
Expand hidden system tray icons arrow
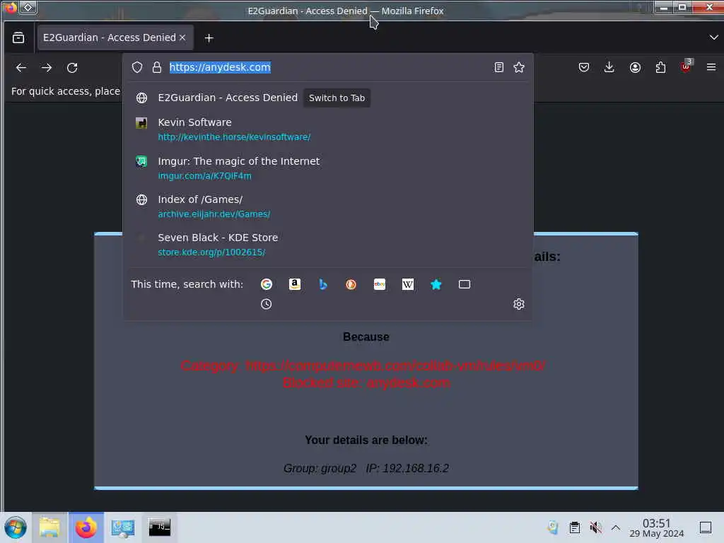[616, 527]
